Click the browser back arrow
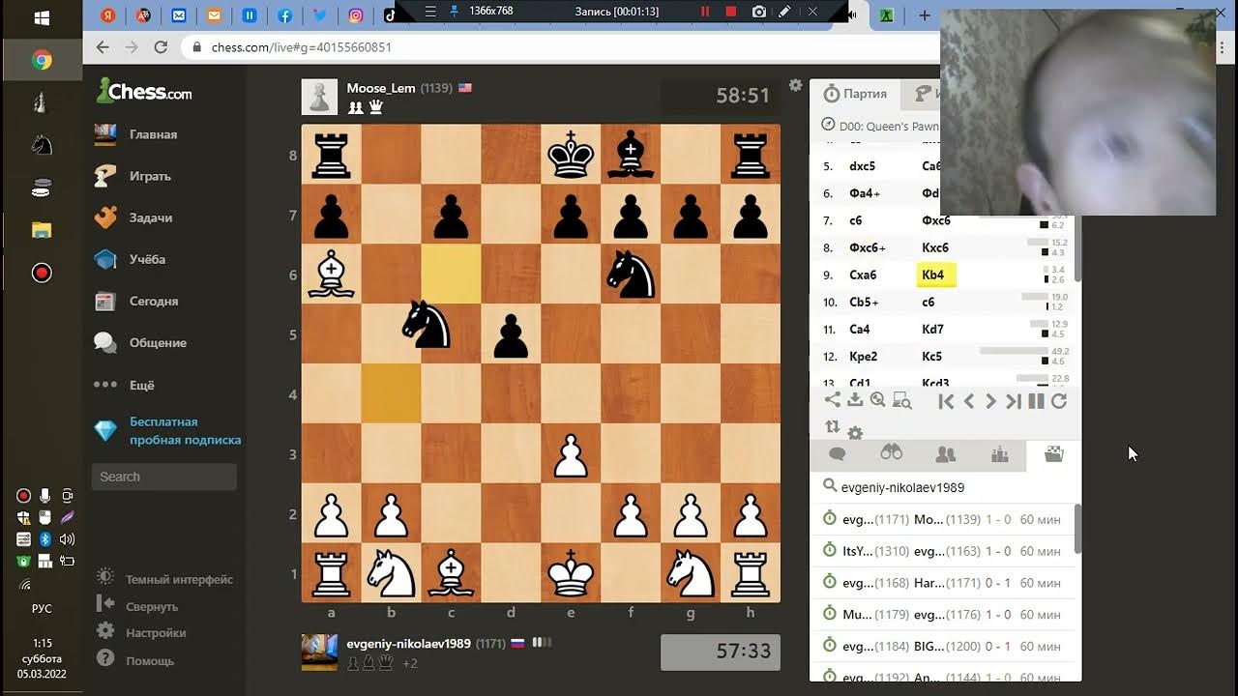The width and height of the screenshot is (1238, 696). (x=103, y=46)
